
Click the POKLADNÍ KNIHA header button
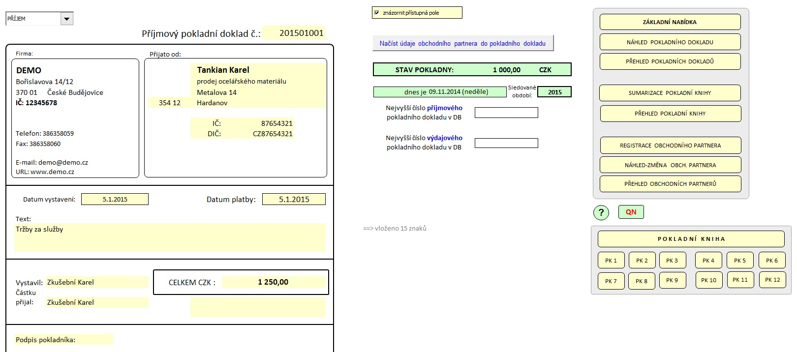tap(691, 239)
